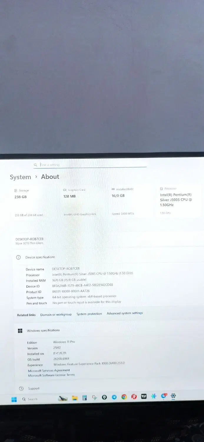Screen dimensions: 204x442
Task: Open the 16/0 GB Installed RAM card
Action: click(x=131, y=202)
